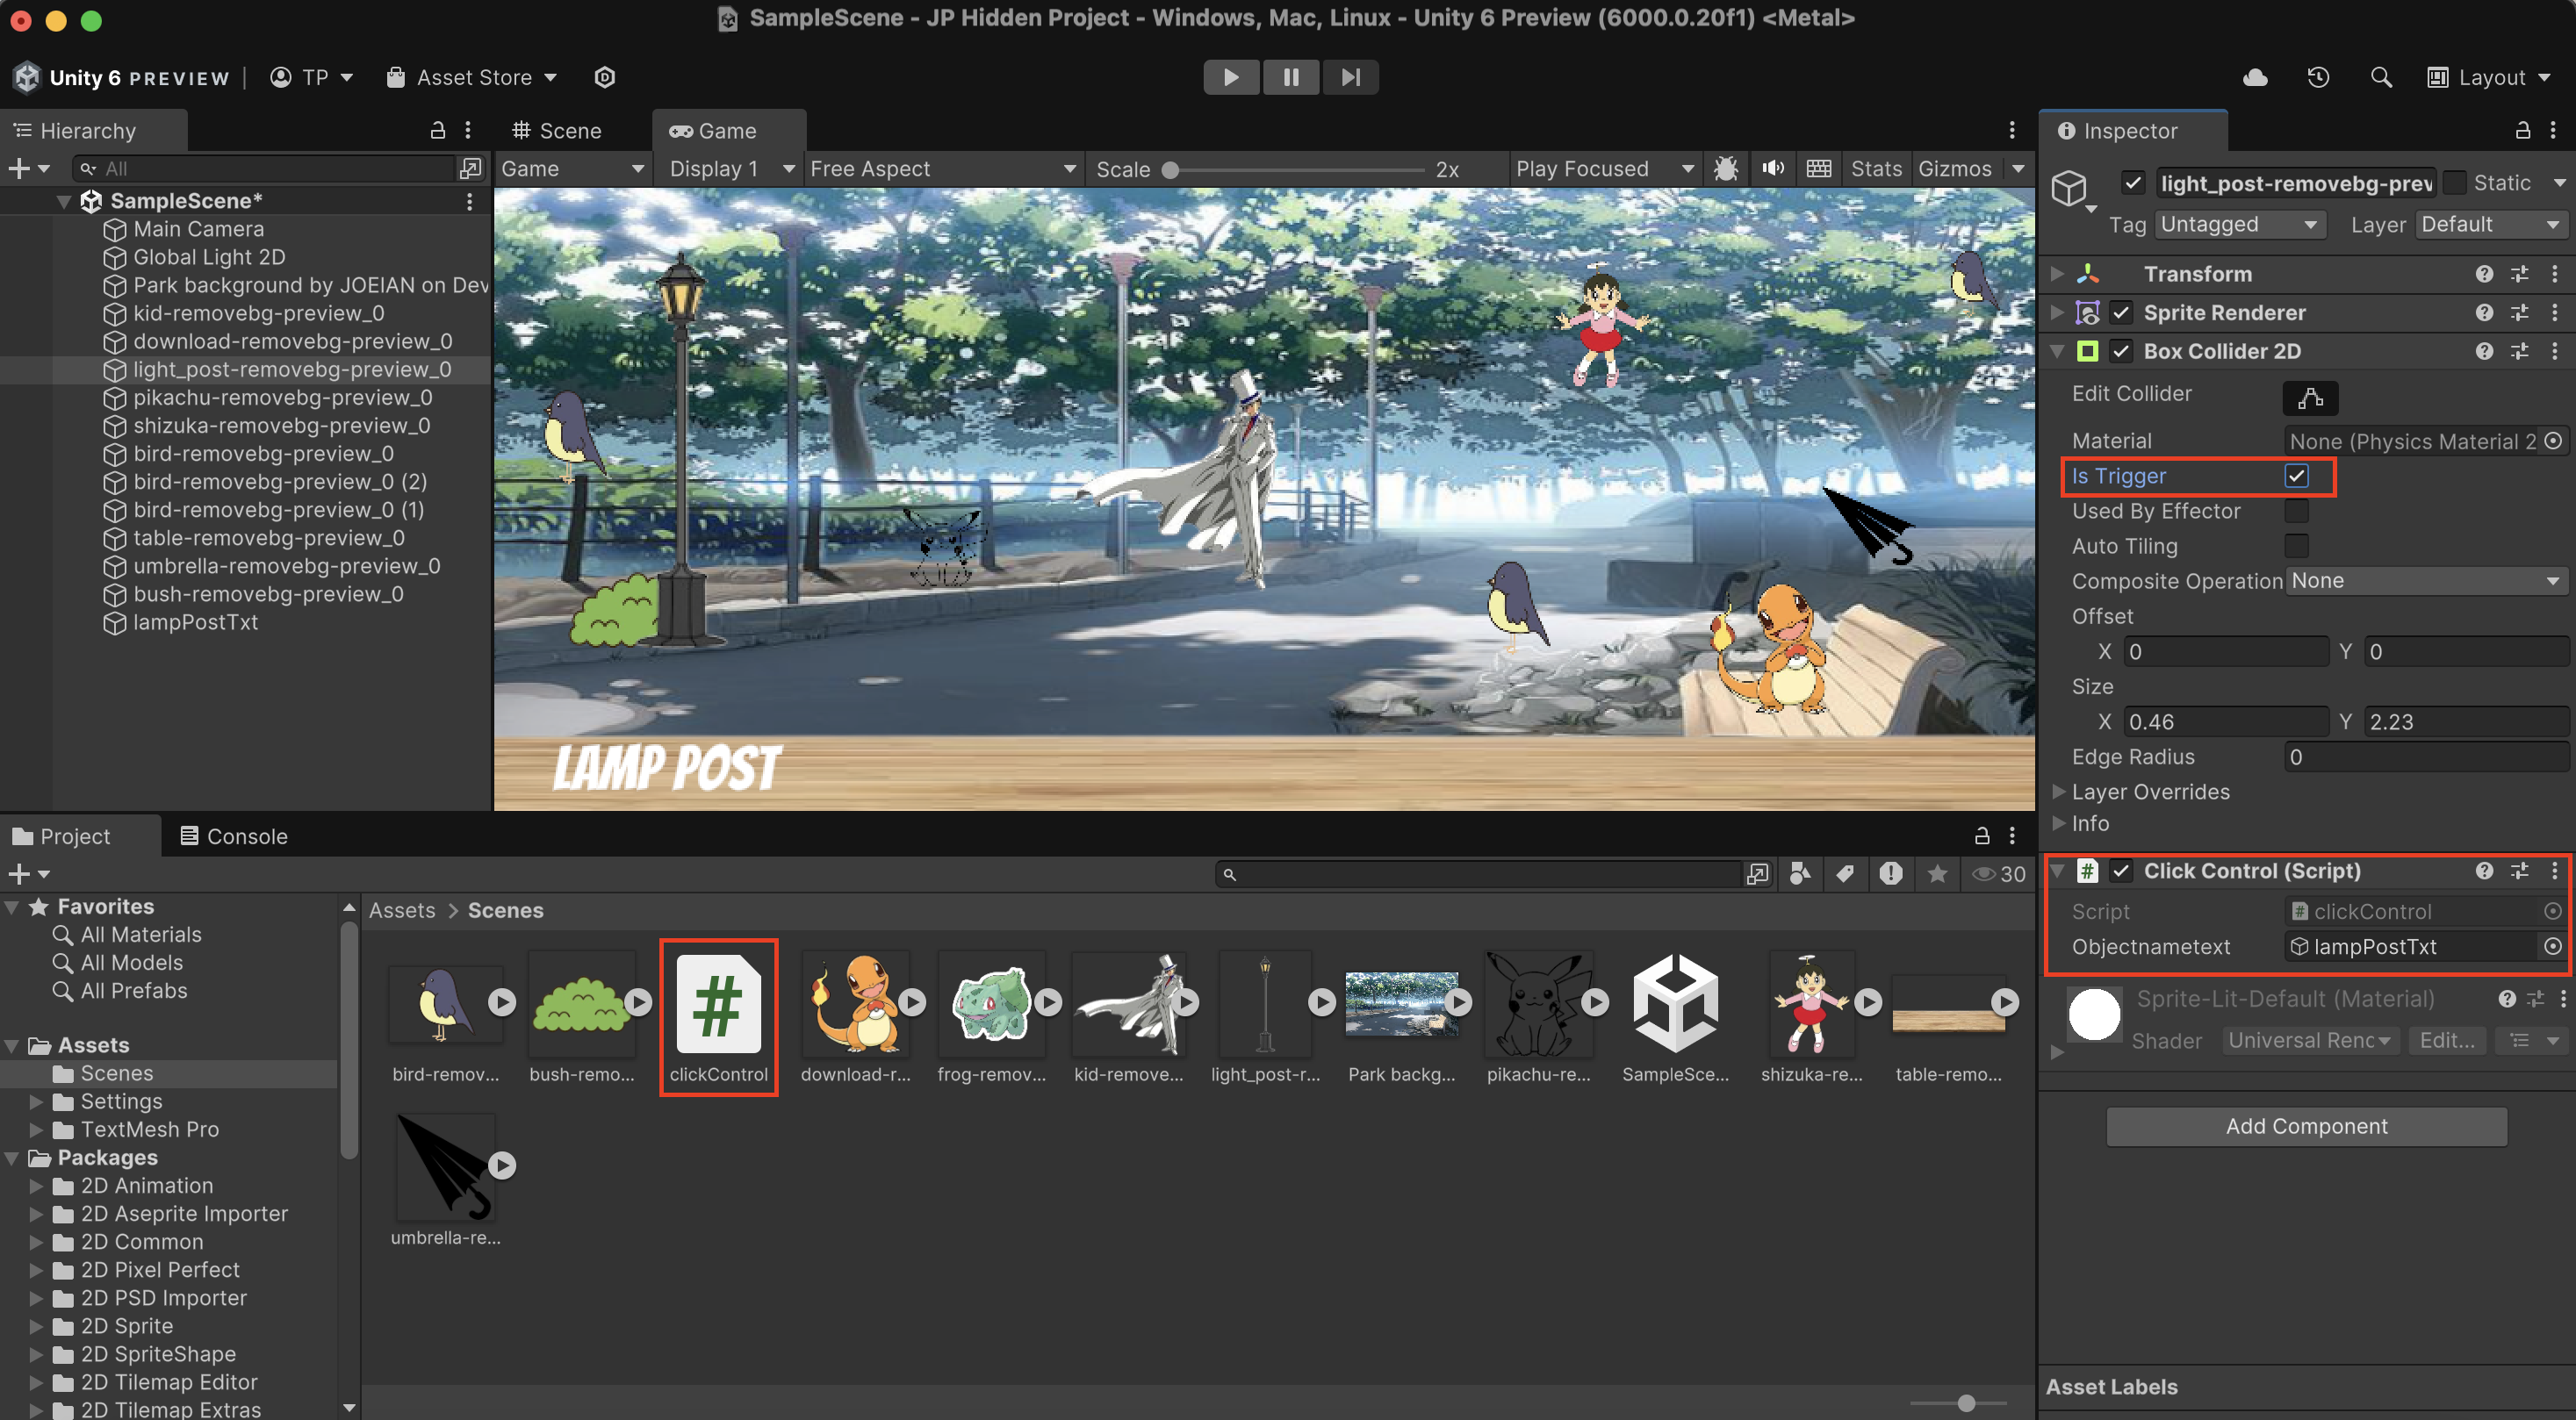The height and width of the screenshot is (1420, 2576).
Task: Select Main Camera in Hierarchy
Action: click(198, 229)
